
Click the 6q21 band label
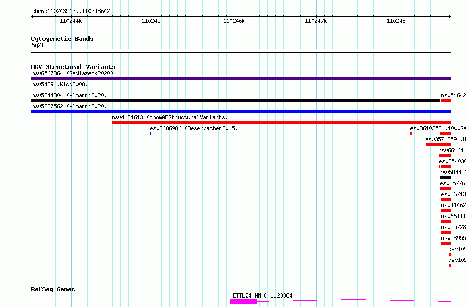tap(38, 45)
